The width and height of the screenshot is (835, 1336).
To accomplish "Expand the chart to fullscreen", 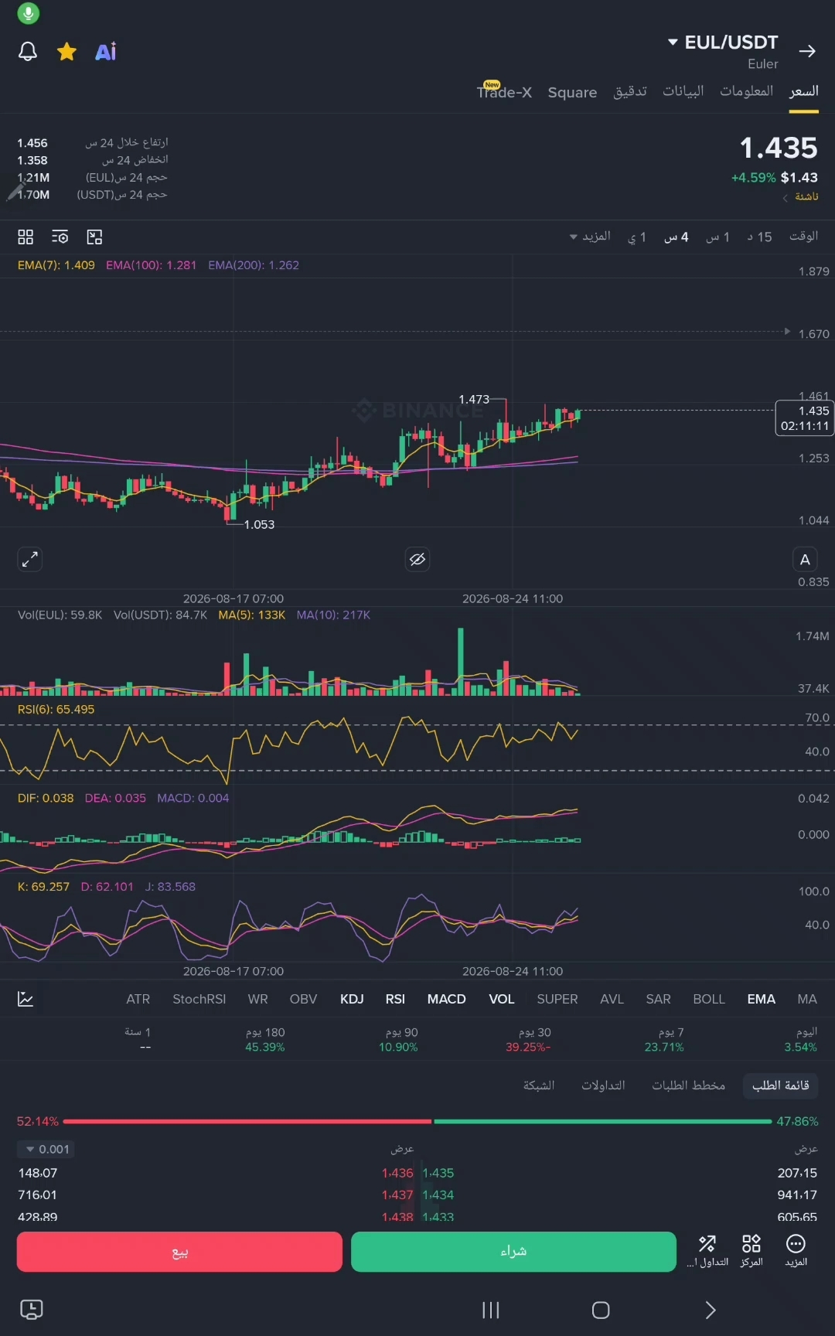I will (x=29, y=559).
